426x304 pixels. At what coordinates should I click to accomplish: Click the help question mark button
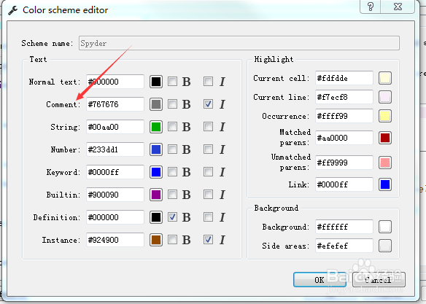pos(371,7)
